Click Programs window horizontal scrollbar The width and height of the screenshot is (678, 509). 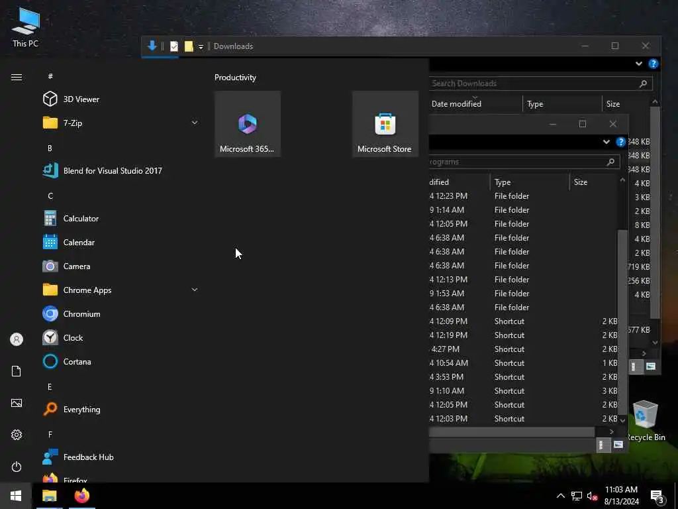tap(512, 432)
